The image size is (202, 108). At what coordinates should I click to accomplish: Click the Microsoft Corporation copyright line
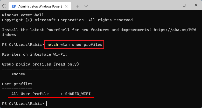[68, 20]
